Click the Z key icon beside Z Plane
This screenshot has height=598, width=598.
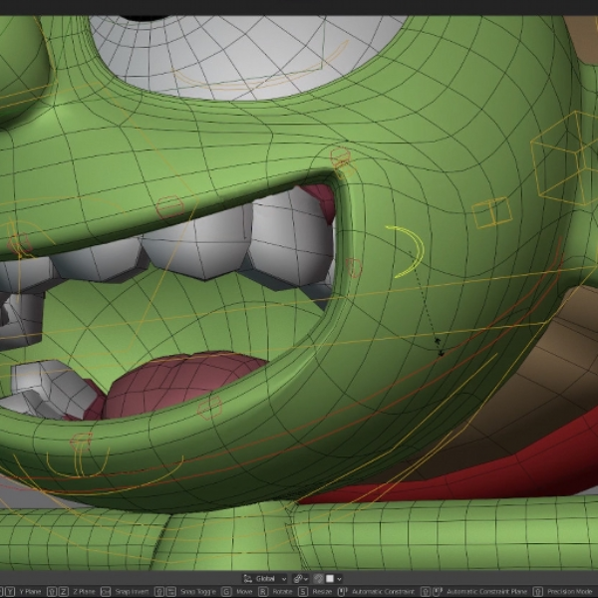[64, 592]
